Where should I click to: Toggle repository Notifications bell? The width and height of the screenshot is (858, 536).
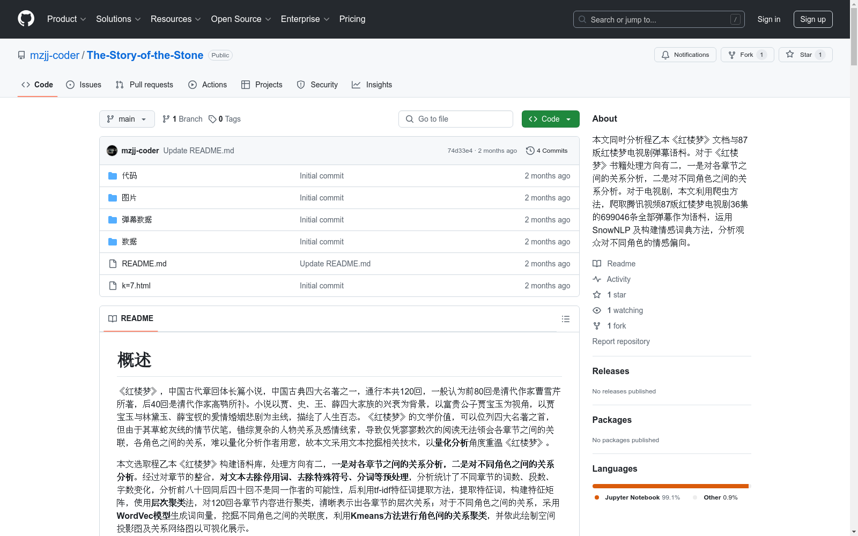pyautogui.click(x=685, y=55)
